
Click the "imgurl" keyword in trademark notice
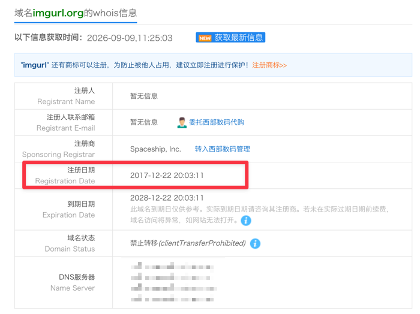point(35,65)
